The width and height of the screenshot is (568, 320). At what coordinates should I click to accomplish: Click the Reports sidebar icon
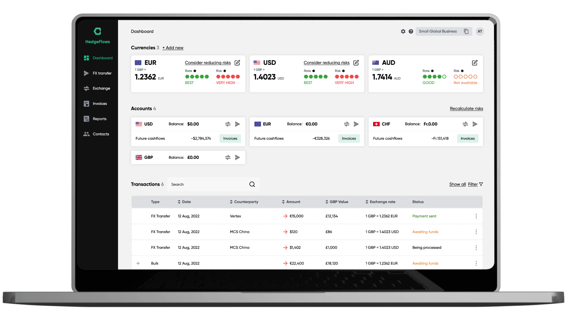click(86, 119)
